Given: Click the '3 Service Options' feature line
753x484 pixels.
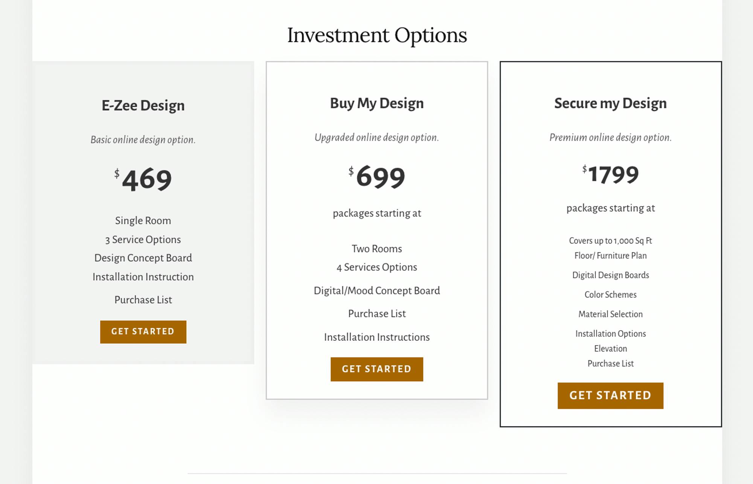Looking at the screenshot, I should click(x=143, y=240).
